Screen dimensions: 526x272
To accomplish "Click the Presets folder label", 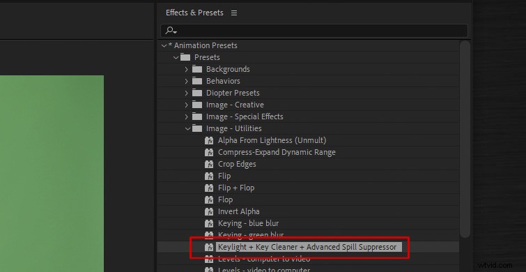I will [207, 57].
